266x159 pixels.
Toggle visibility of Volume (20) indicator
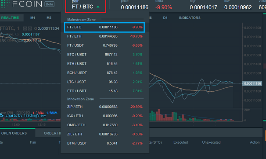point(18,113)
